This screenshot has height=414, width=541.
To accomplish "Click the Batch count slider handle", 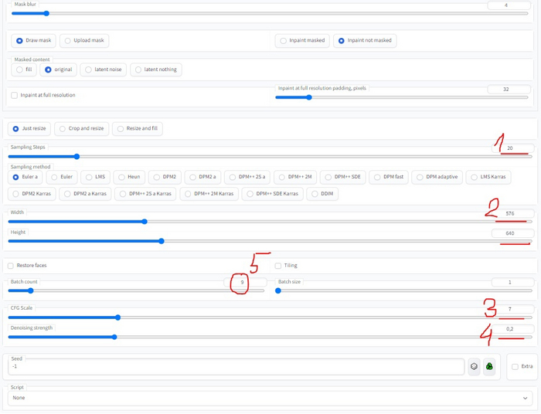I will [x=31, y=291].
